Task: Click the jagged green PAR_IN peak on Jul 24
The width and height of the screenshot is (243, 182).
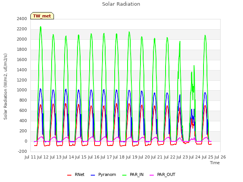Action: click(x=194, y=66)
